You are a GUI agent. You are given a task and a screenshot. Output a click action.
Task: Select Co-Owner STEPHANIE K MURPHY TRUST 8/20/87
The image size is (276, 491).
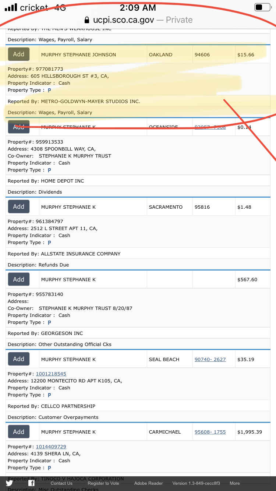pyautogui.click(x=70, y=308)
